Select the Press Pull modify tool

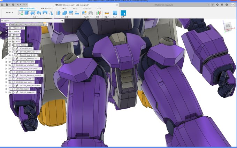pos(58,13)
